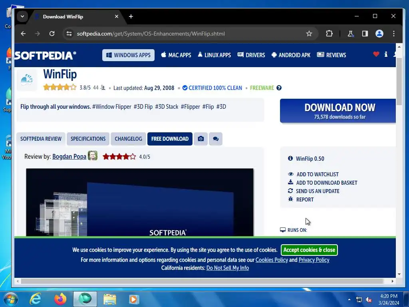Open the Cookies Policy link
409x307 pixels.
pyautogui.click(x=272, y=260)
